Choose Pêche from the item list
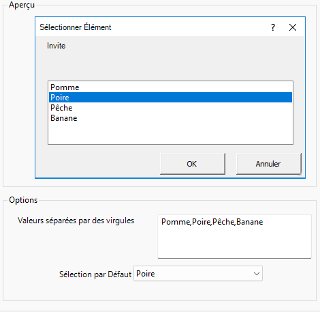The height and width of the screenshot is (312, 320). (170, 108)
